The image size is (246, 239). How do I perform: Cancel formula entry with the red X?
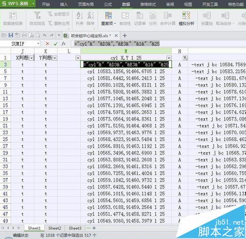tap(47, 44)
